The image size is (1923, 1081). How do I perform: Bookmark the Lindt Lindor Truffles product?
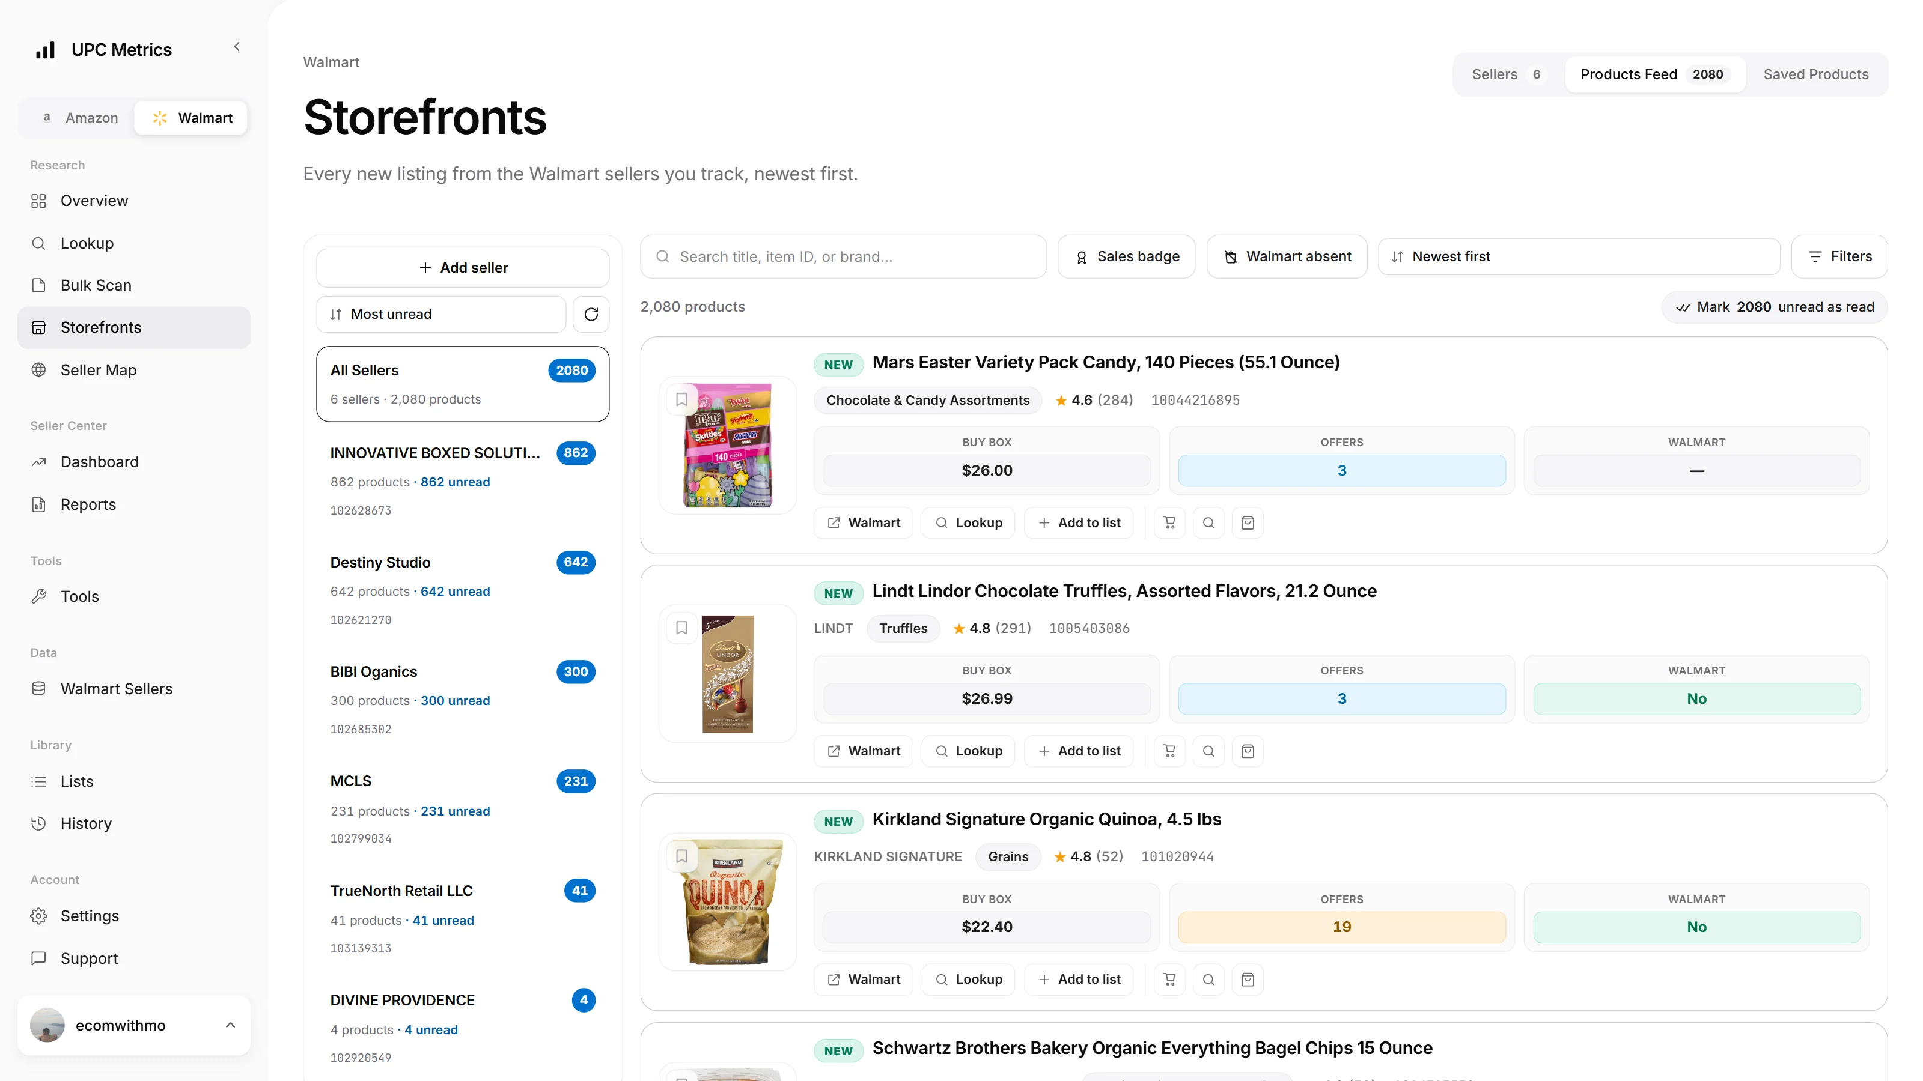click(x=681, y=628)
